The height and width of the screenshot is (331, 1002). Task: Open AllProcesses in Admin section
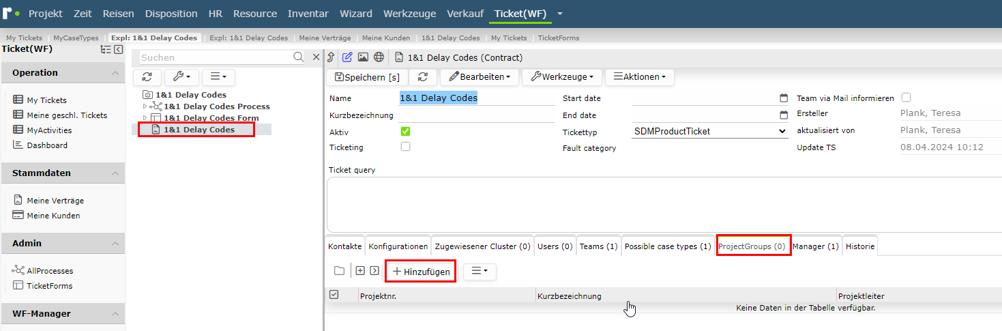tap(50, 271)
